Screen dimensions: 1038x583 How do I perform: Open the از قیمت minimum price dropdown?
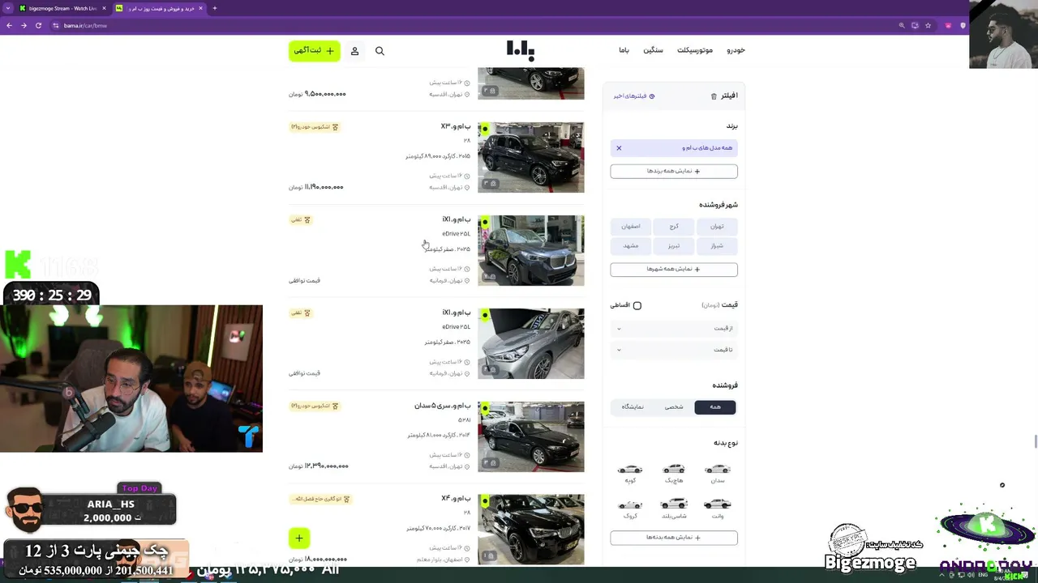tap(674, 328)
